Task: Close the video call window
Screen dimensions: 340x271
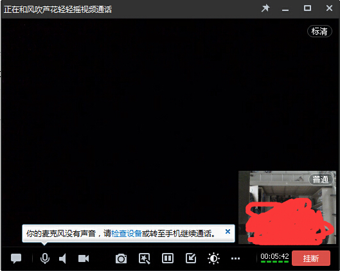Action: 329,8
